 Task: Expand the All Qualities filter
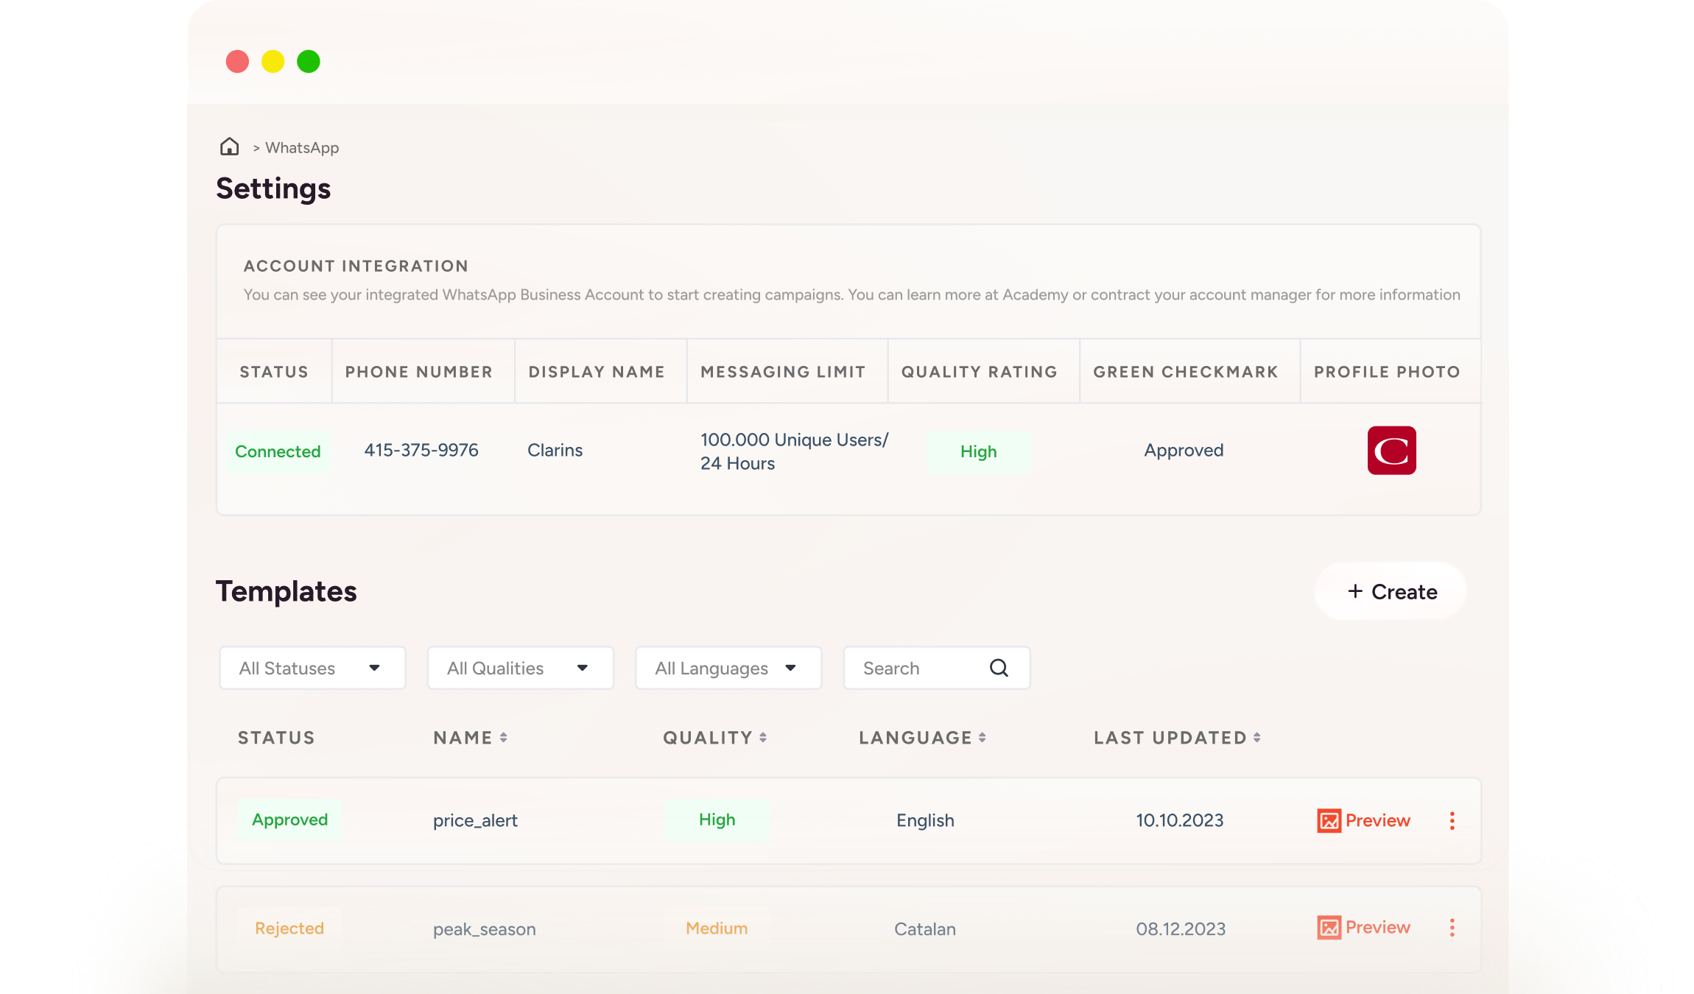[520, 668]
